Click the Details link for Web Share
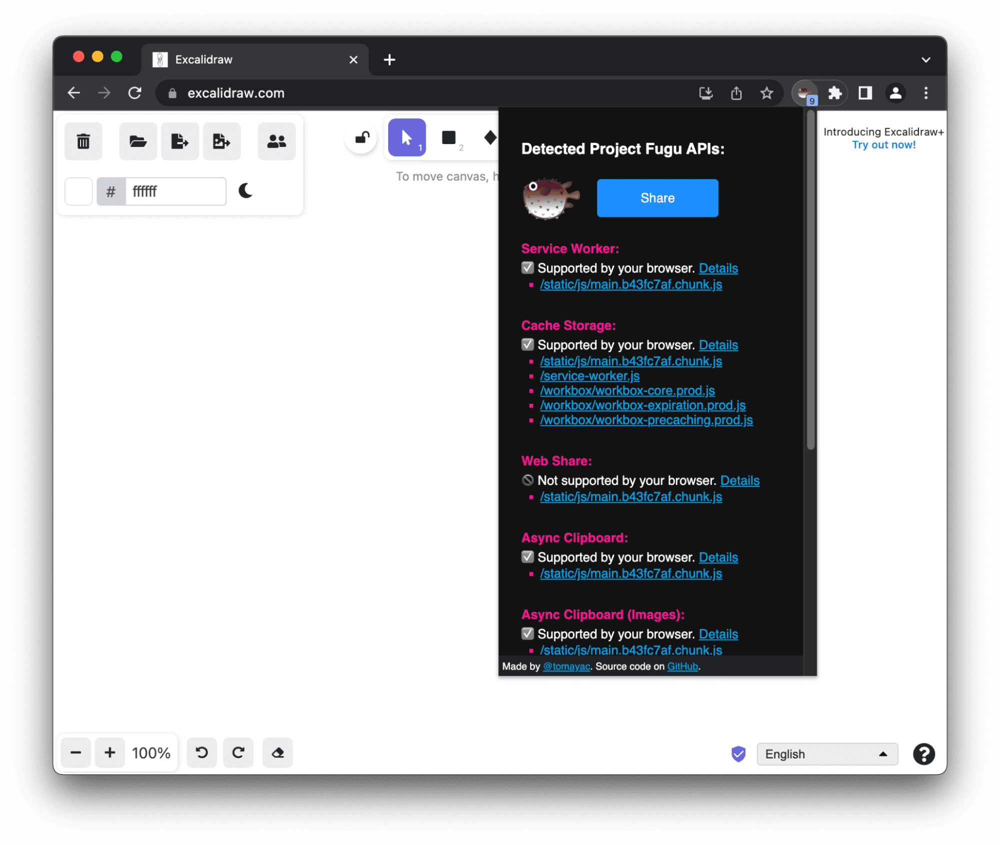Viewport: 1000px width, 845px height. 739,480
